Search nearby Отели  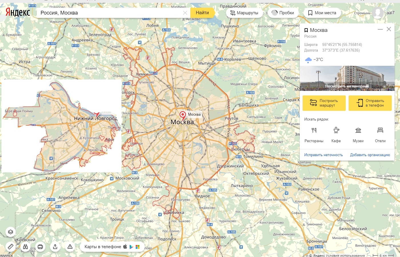click(x=380, y=135)
